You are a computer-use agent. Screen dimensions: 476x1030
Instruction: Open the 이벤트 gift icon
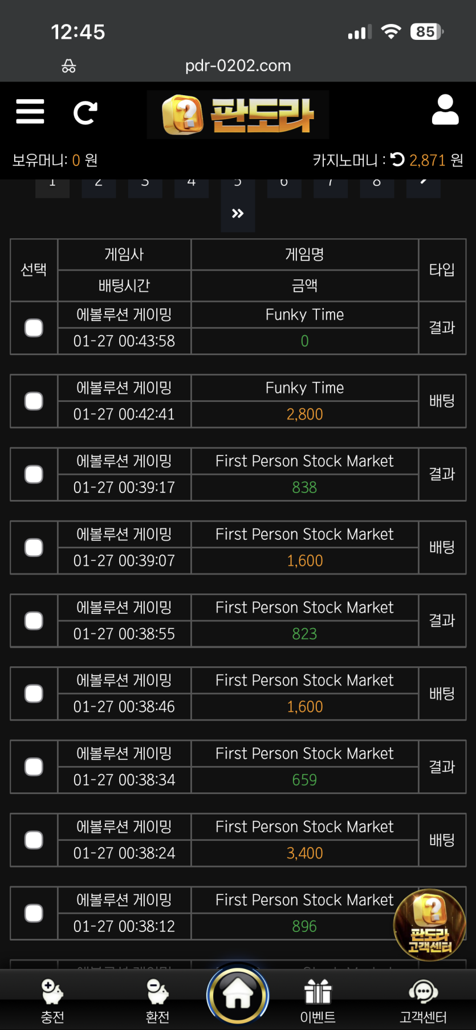point(318,1000)
